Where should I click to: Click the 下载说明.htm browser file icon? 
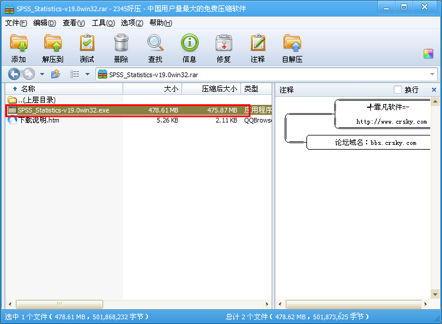coord(12,120)
